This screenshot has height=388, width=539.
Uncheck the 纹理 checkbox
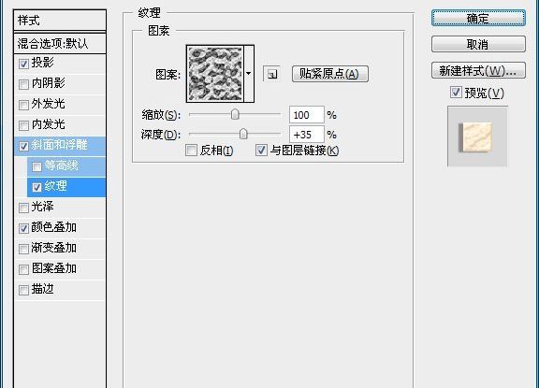(36, 188)
